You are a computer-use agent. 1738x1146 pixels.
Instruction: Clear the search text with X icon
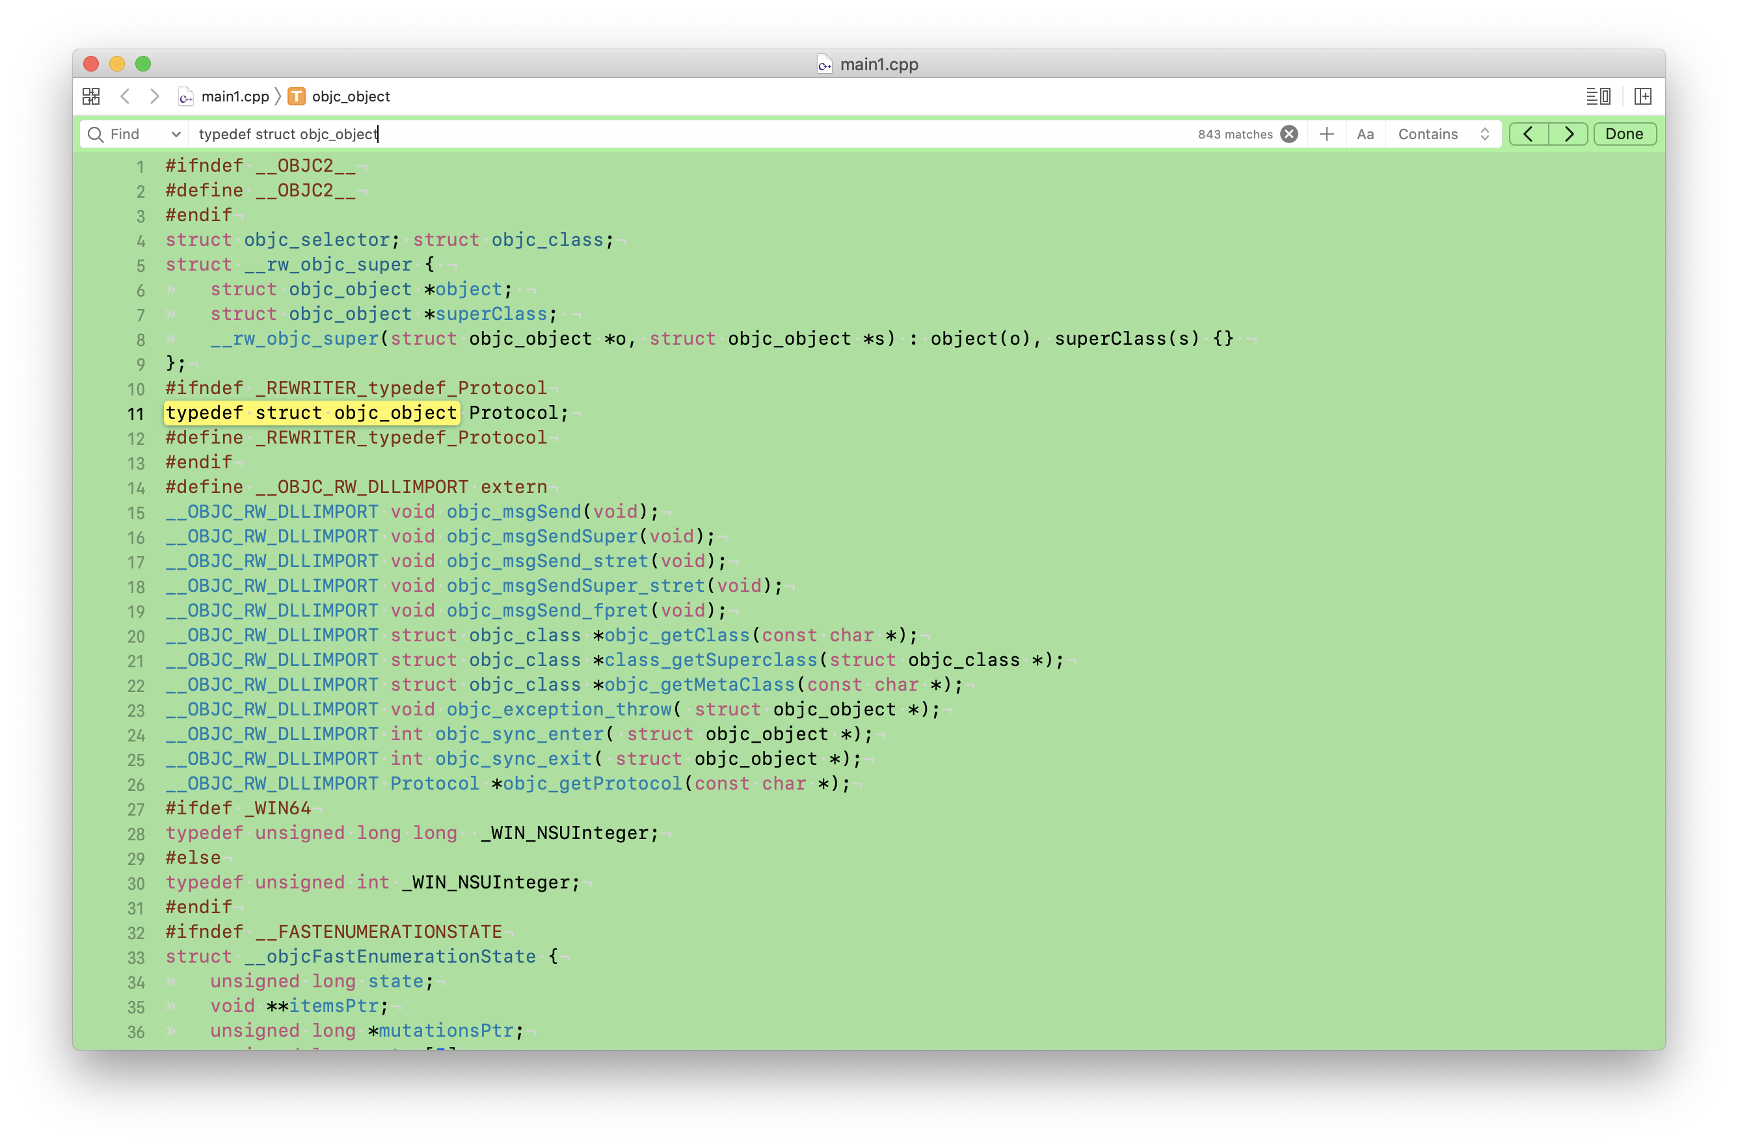pos(1289,135)
